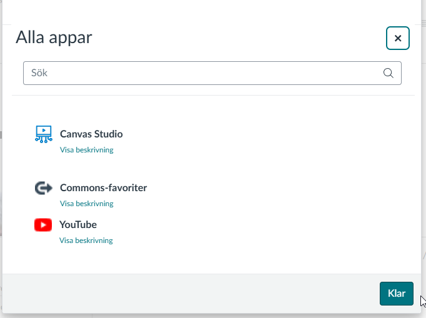Screen dimensions: 426x318
Task: Close the Alla appar dialog with X
Action: tap(398, 38)
